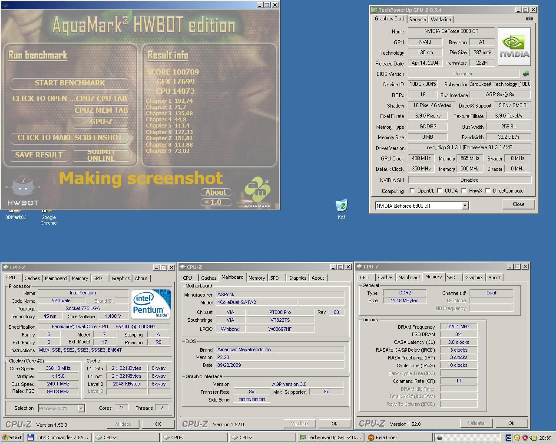Click the CAS# Latency 3.0 clocks value

459,342
